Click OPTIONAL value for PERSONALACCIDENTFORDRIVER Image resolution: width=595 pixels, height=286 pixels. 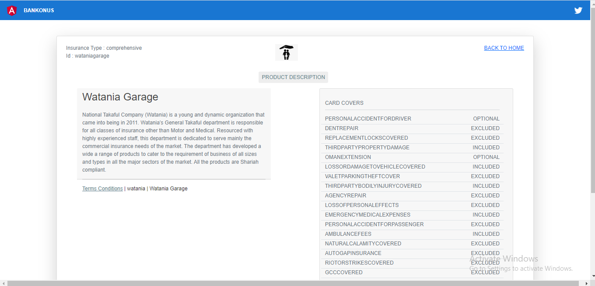pyautogui.click(x=486, y=119)
